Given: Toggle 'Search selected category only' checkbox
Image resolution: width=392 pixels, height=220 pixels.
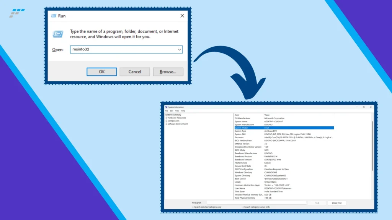Looking at the screenshot, I should pyautogui.click(x=193, y=207).
